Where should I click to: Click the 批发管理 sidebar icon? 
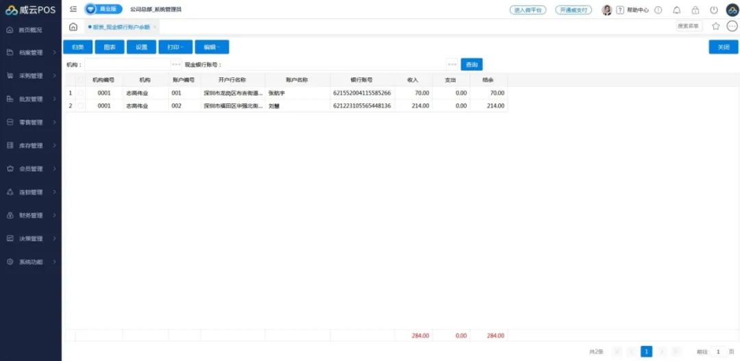[x=10, y=99]
